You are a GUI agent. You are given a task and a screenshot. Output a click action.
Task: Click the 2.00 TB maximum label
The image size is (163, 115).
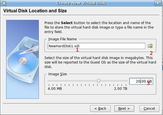(x=121, y=89)
